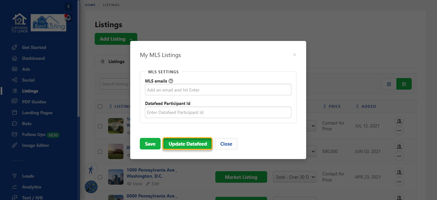Open more options for JUL 12, 2021 listing
The image size is (437, 200).
399,131
